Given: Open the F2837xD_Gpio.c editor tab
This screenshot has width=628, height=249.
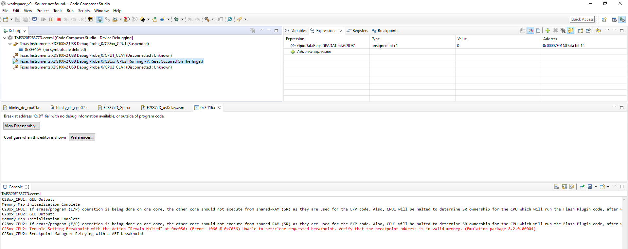Looking at the screenshot, I should 114,108.
